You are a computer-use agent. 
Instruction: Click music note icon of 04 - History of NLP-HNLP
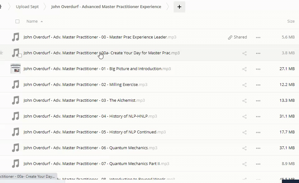tap(15, 116)
